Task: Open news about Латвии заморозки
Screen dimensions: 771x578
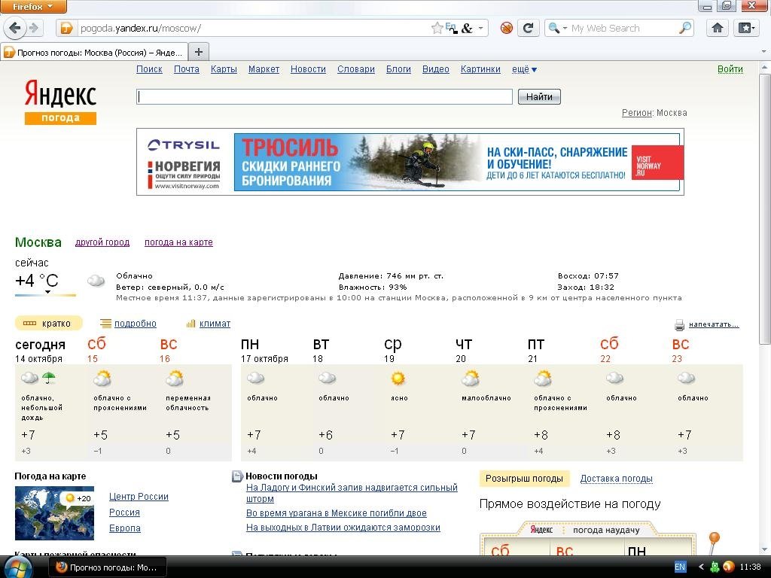Action: click(343, 528)
